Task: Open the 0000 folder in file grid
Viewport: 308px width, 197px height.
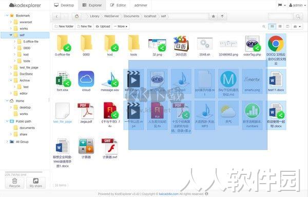Action: (x=86, y=43)
